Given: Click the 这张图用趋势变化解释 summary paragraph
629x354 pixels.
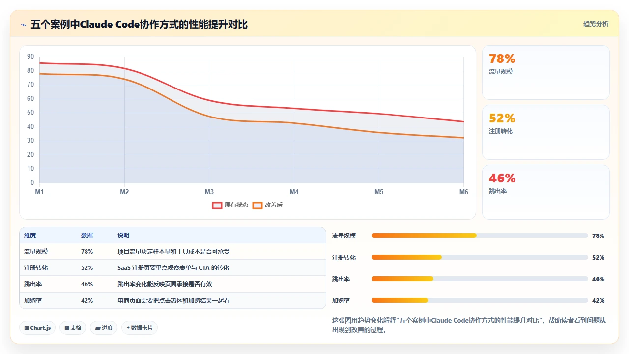Looking at the screenshot, I should coord(469,325).
